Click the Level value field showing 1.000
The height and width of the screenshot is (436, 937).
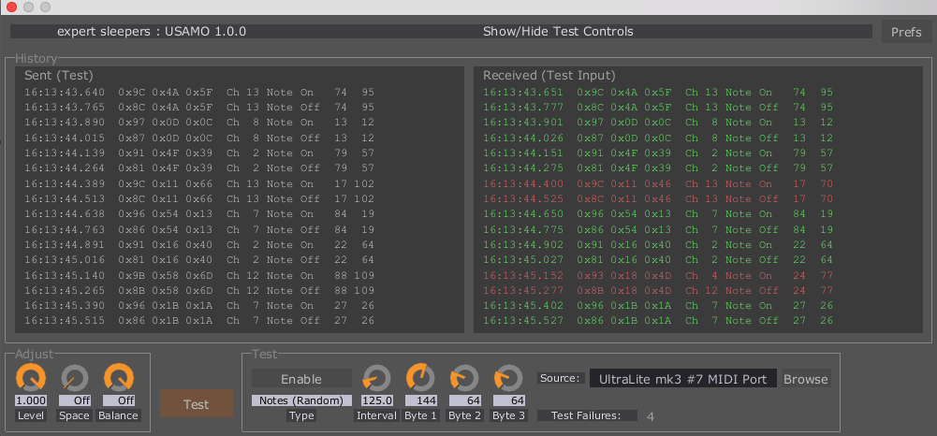click(x=31, y=400)
